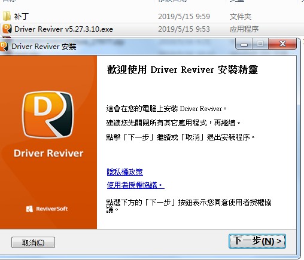Click the 文件夹 type cell

point(241,16)
